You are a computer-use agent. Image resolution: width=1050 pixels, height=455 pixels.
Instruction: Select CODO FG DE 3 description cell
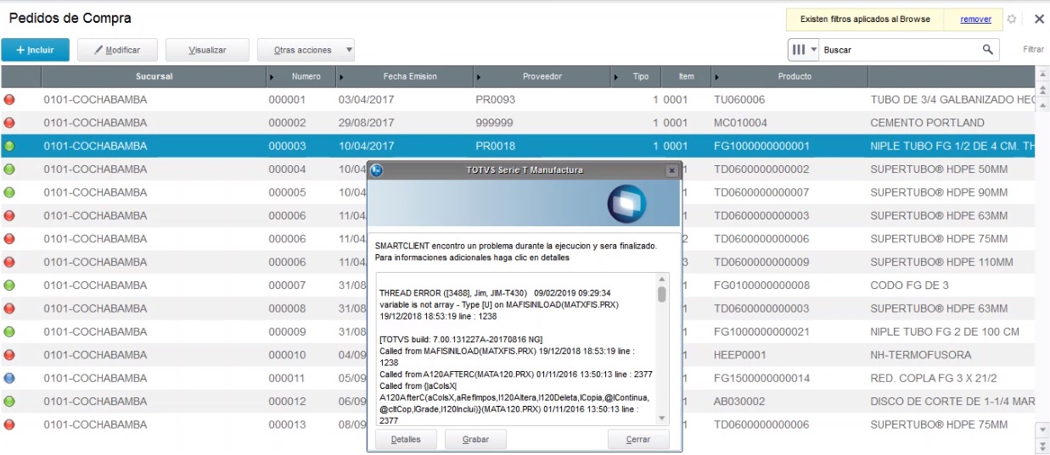point(909,286)
